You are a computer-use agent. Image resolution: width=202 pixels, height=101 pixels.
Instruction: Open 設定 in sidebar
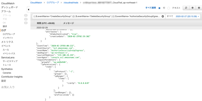point(4,81)
